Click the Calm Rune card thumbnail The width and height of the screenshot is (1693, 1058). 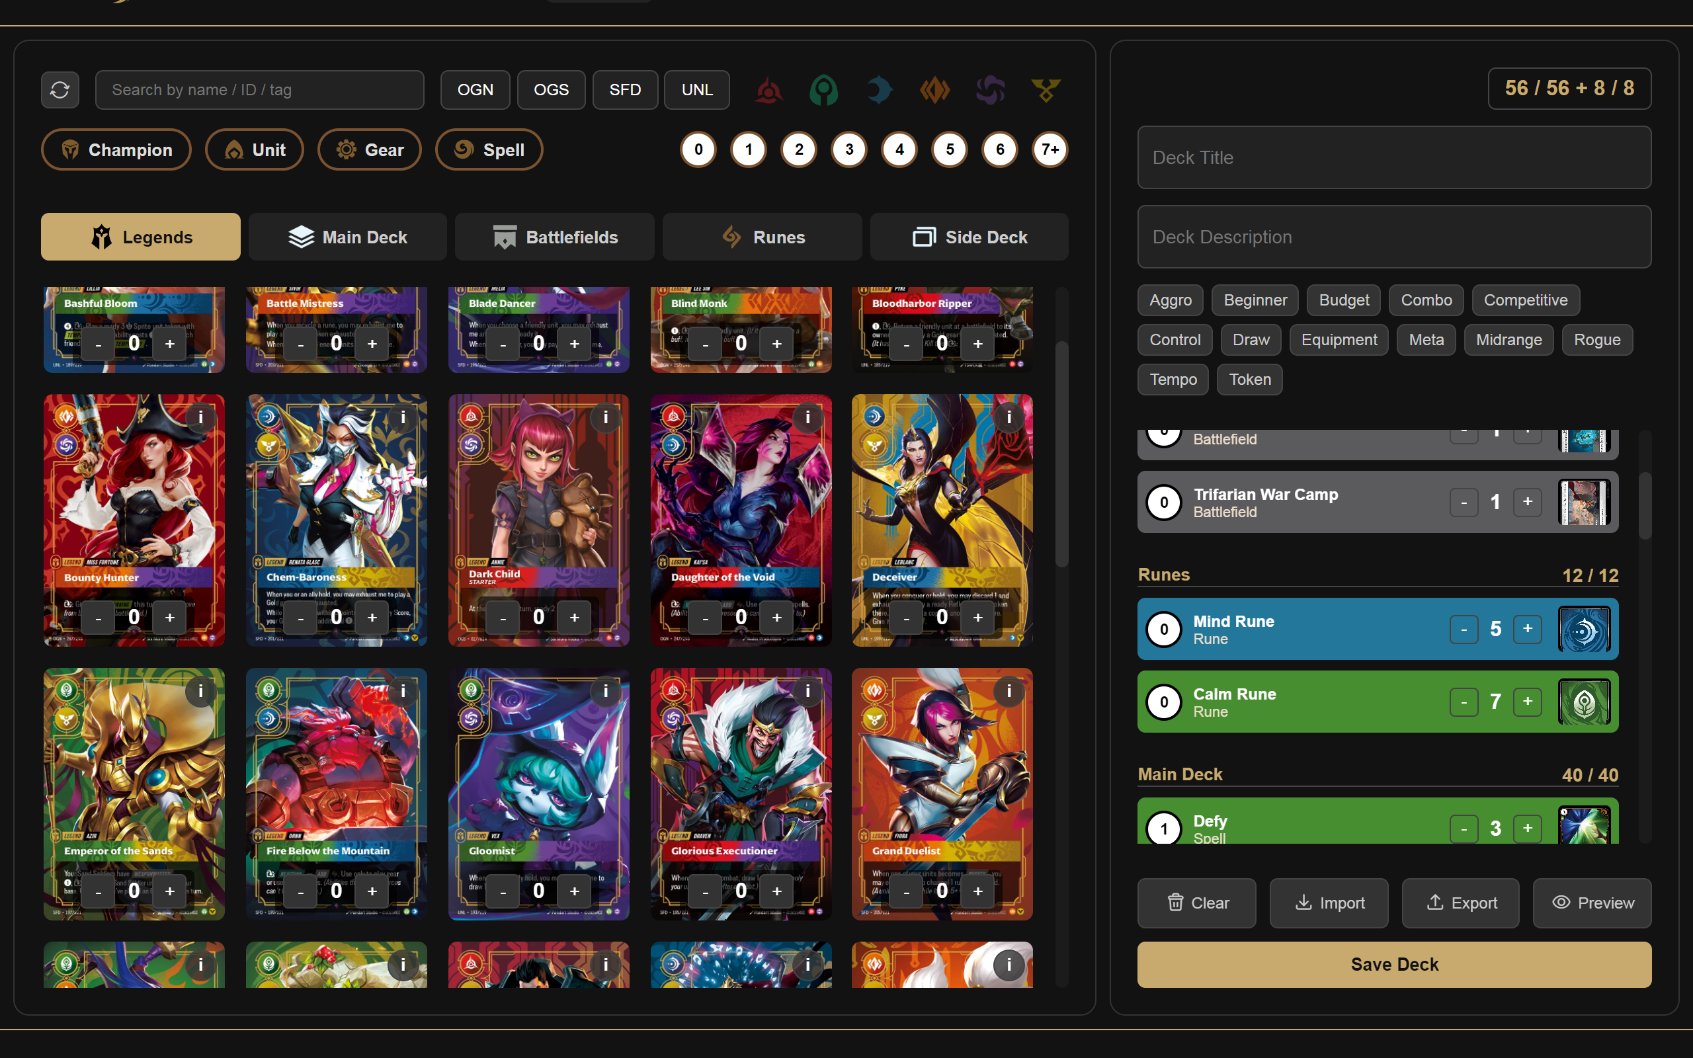point(1585,702)
